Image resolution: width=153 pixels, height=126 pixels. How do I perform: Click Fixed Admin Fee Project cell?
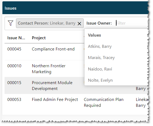(55, 100)
